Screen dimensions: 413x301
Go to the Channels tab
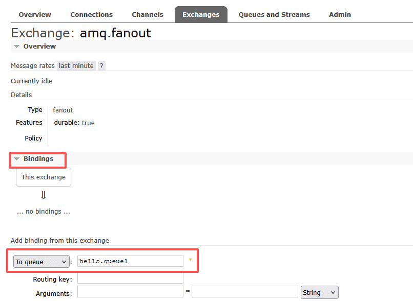point(148,14)
